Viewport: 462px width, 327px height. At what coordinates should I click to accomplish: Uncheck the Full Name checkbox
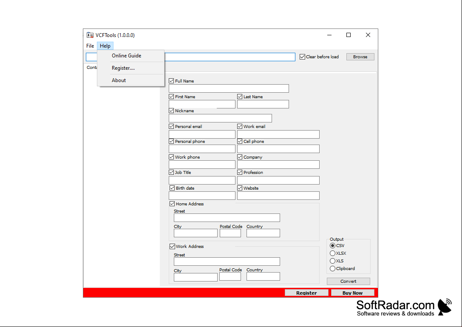[171, 81]
